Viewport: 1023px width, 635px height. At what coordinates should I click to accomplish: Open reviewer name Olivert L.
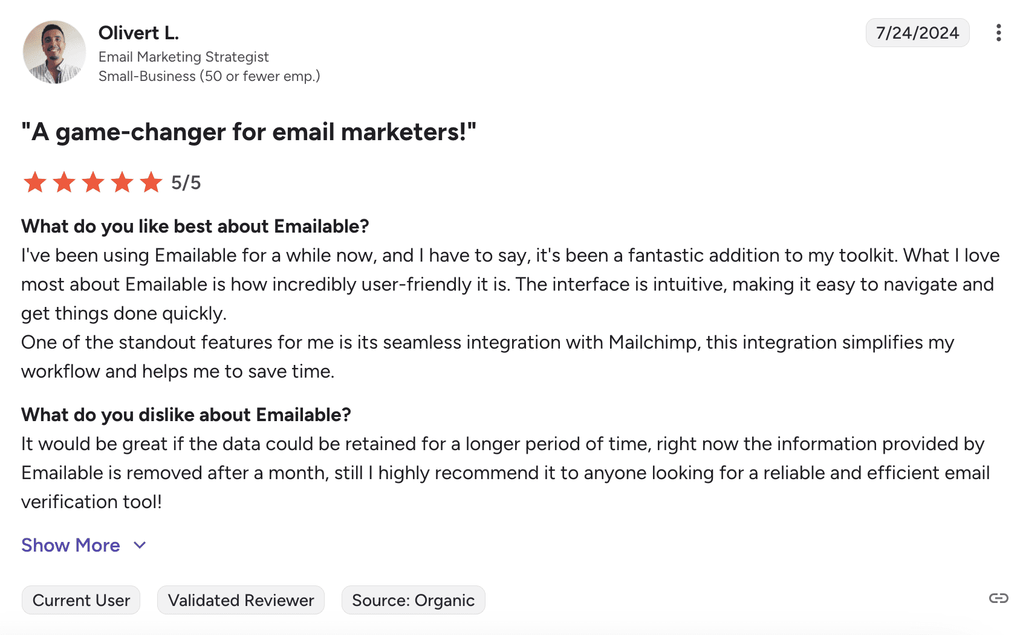[x=138, y=33]
